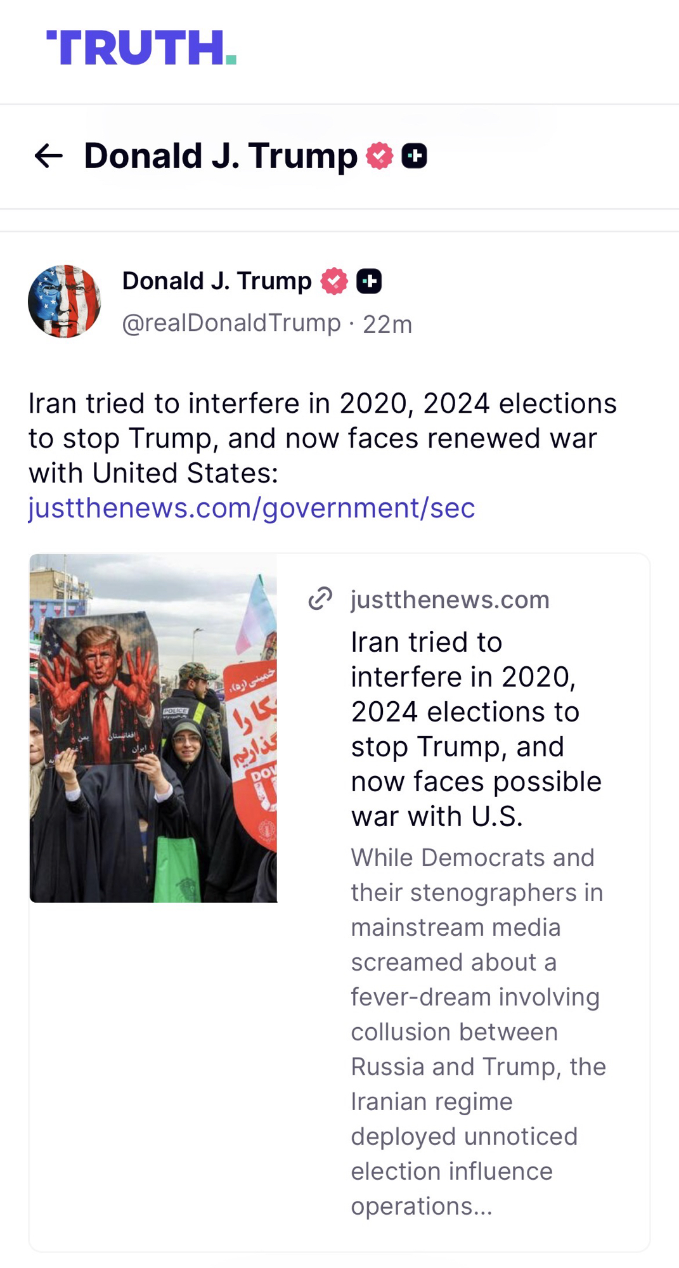
Task: Click the header title Donald J. Trump
Action: tap(221, 156)
